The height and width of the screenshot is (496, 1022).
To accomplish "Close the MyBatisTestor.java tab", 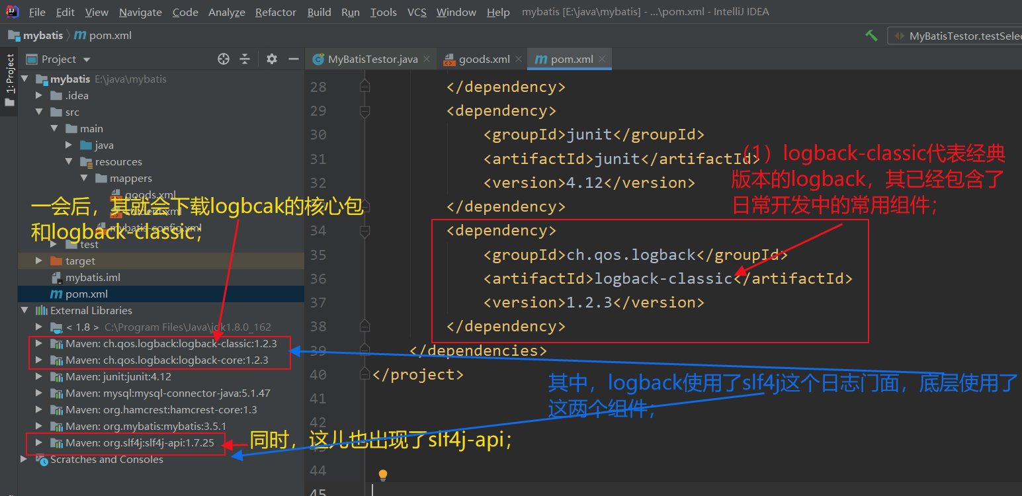I will 427,60.
